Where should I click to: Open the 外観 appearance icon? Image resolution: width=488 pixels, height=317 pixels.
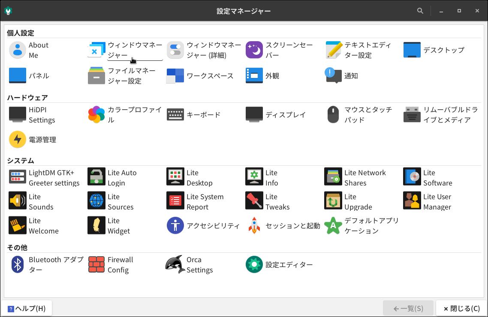point(254,76)
